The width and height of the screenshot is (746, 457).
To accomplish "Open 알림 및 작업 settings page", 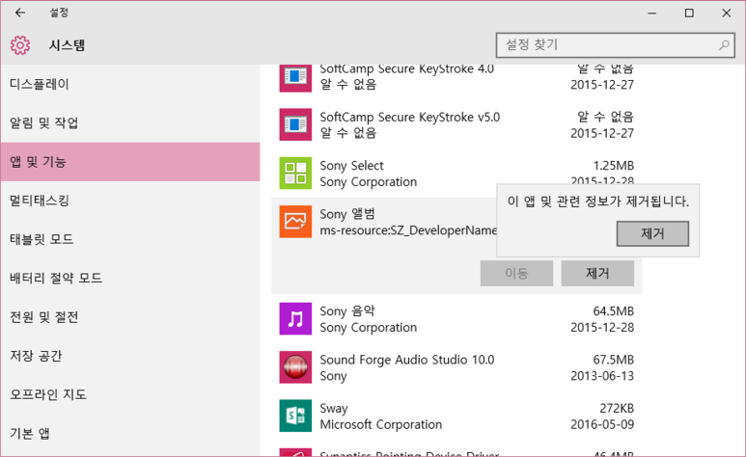I will [130, 123].
